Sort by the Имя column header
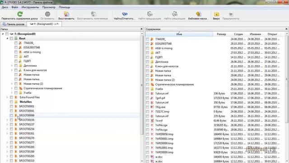 (x=179, y=34)
